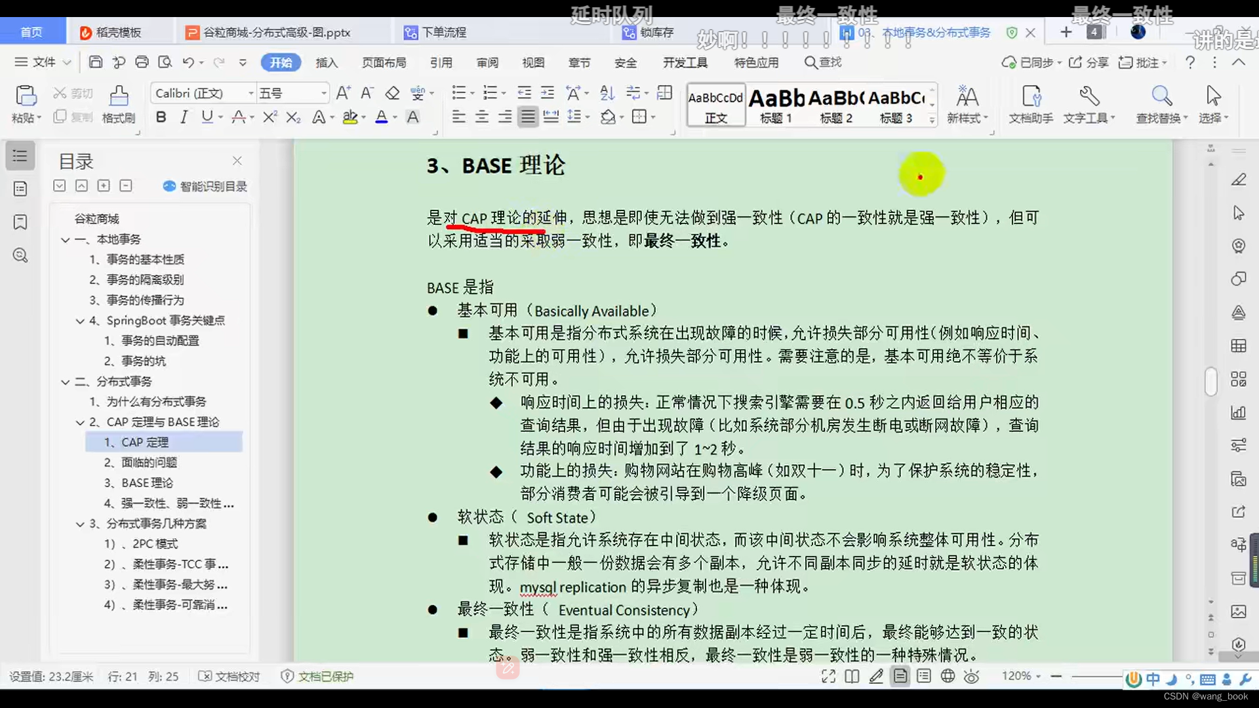
Task: Click the 查找 search box
Action: coord(824,62)
